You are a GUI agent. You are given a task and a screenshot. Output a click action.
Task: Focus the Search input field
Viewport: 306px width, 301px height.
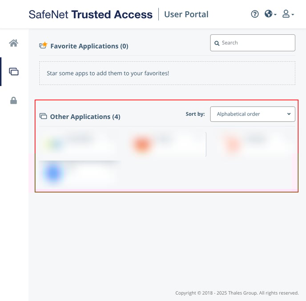pyautogui.click(x=256, y=43)
